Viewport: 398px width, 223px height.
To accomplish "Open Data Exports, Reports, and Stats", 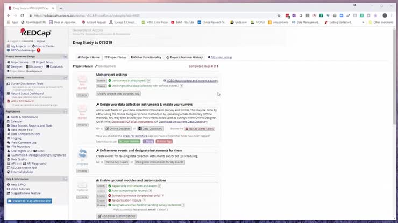I will [31, 125].
